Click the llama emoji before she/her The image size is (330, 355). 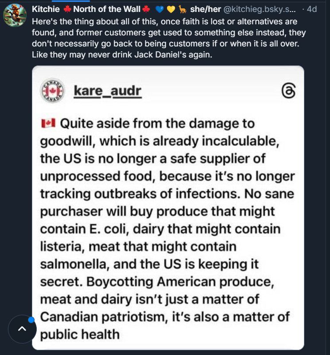point(182,9)
